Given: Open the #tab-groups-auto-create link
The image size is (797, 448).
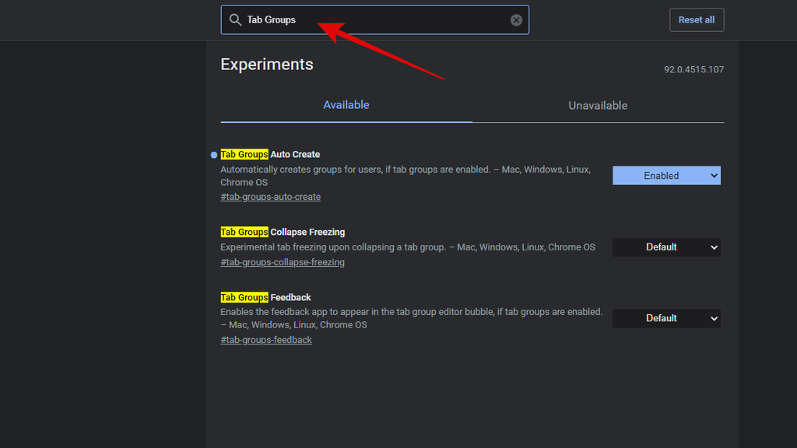Looking at the screenshot, I should coord(270,197).
